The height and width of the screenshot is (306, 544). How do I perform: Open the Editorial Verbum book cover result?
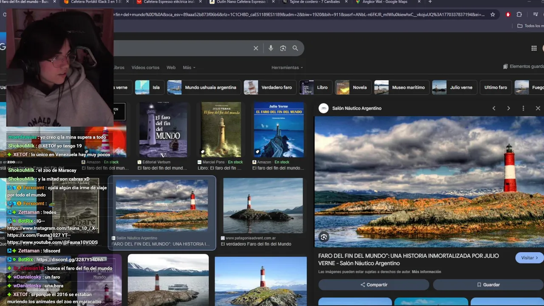[x=163, y=130]
